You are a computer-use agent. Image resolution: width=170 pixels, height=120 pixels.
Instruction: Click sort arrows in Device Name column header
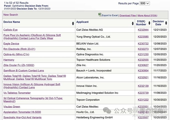point(73,23)
